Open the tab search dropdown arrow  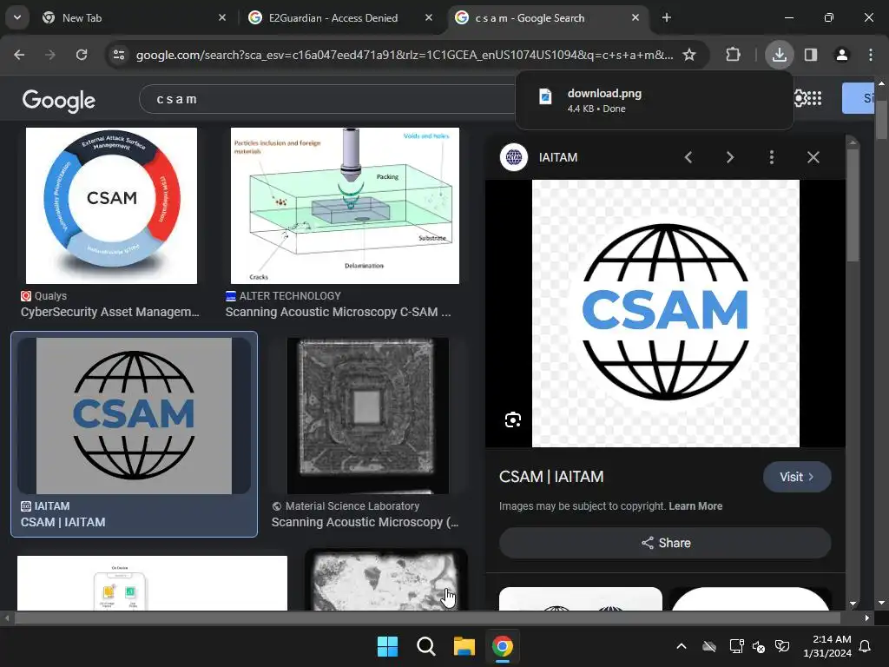17,17
